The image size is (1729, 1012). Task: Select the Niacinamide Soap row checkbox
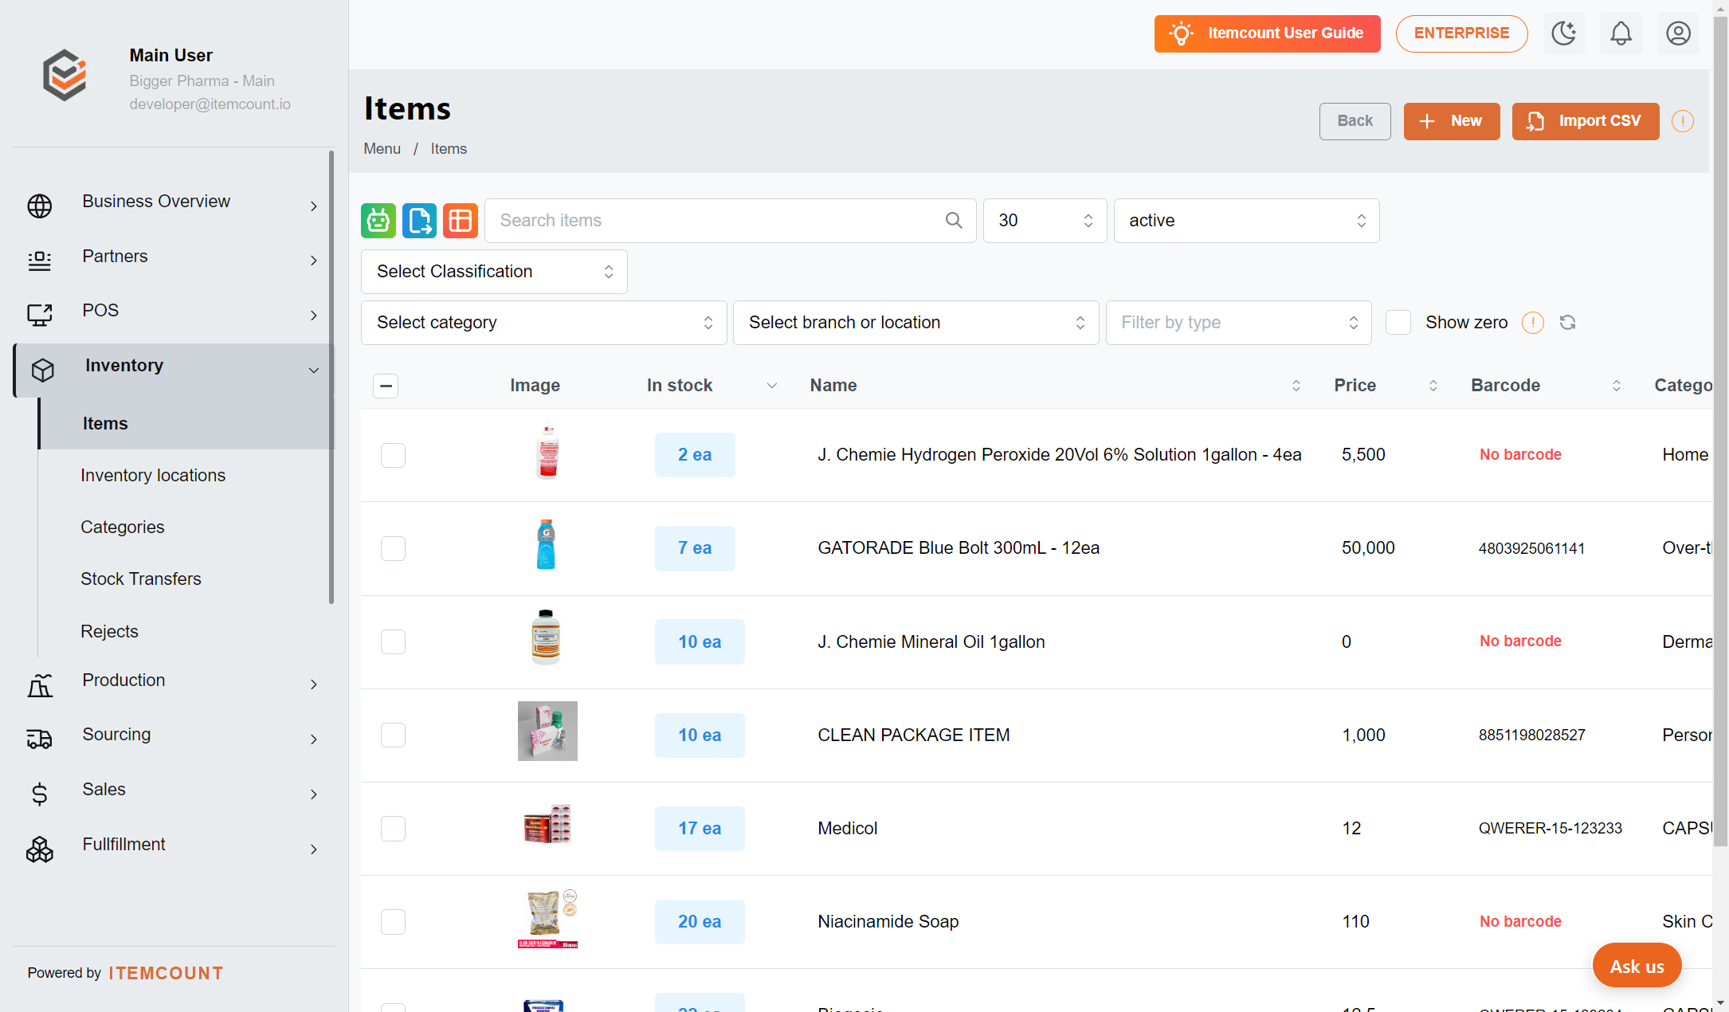393,922
